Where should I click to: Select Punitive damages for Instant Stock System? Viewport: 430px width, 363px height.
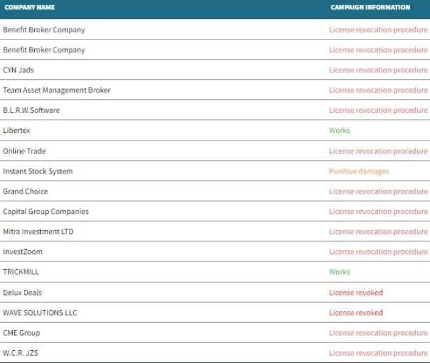(x=359, y=171)
